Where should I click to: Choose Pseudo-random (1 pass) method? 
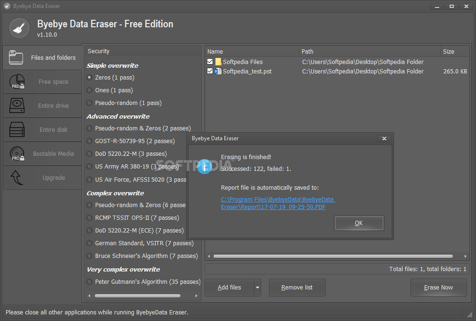click(89, 103)
